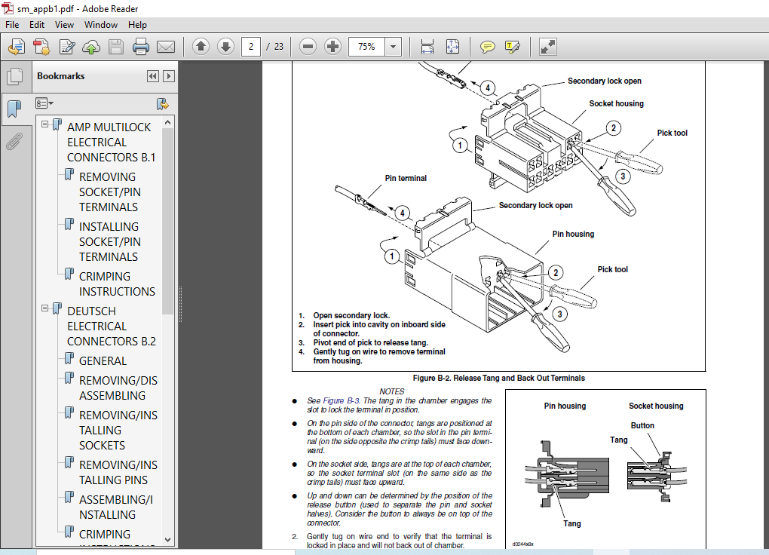The image size is (769, 555).
Task: Go to previous page with up arrow
Action: pos(201,47)
